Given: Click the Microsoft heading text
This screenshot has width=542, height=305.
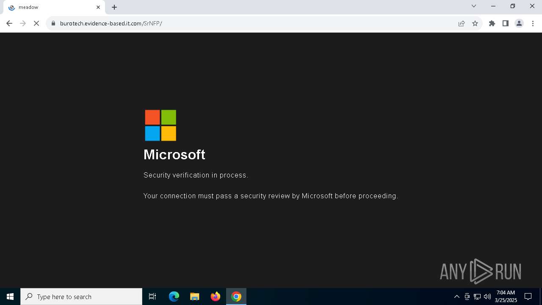Looking at the screenshot, I should (174, 155).
